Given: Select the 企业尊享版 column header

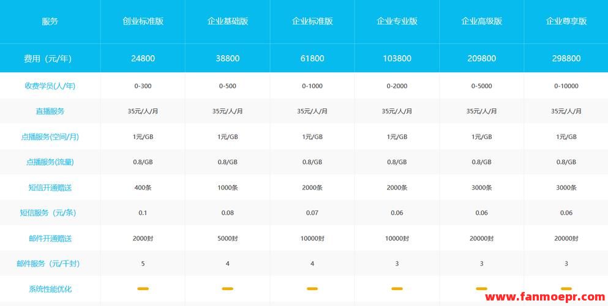Looking at the screenshot, I should (x=566, y=21).
